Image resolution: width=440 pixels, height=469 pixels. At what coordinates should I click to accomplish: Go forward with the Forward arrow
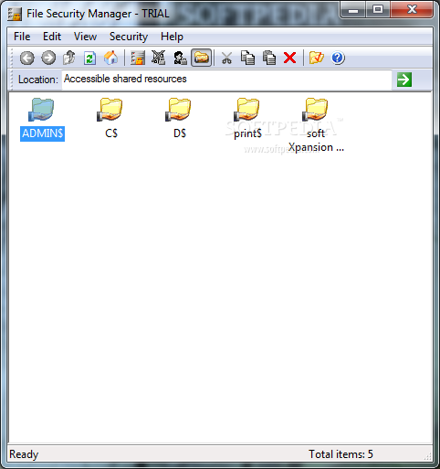point(48,58)
